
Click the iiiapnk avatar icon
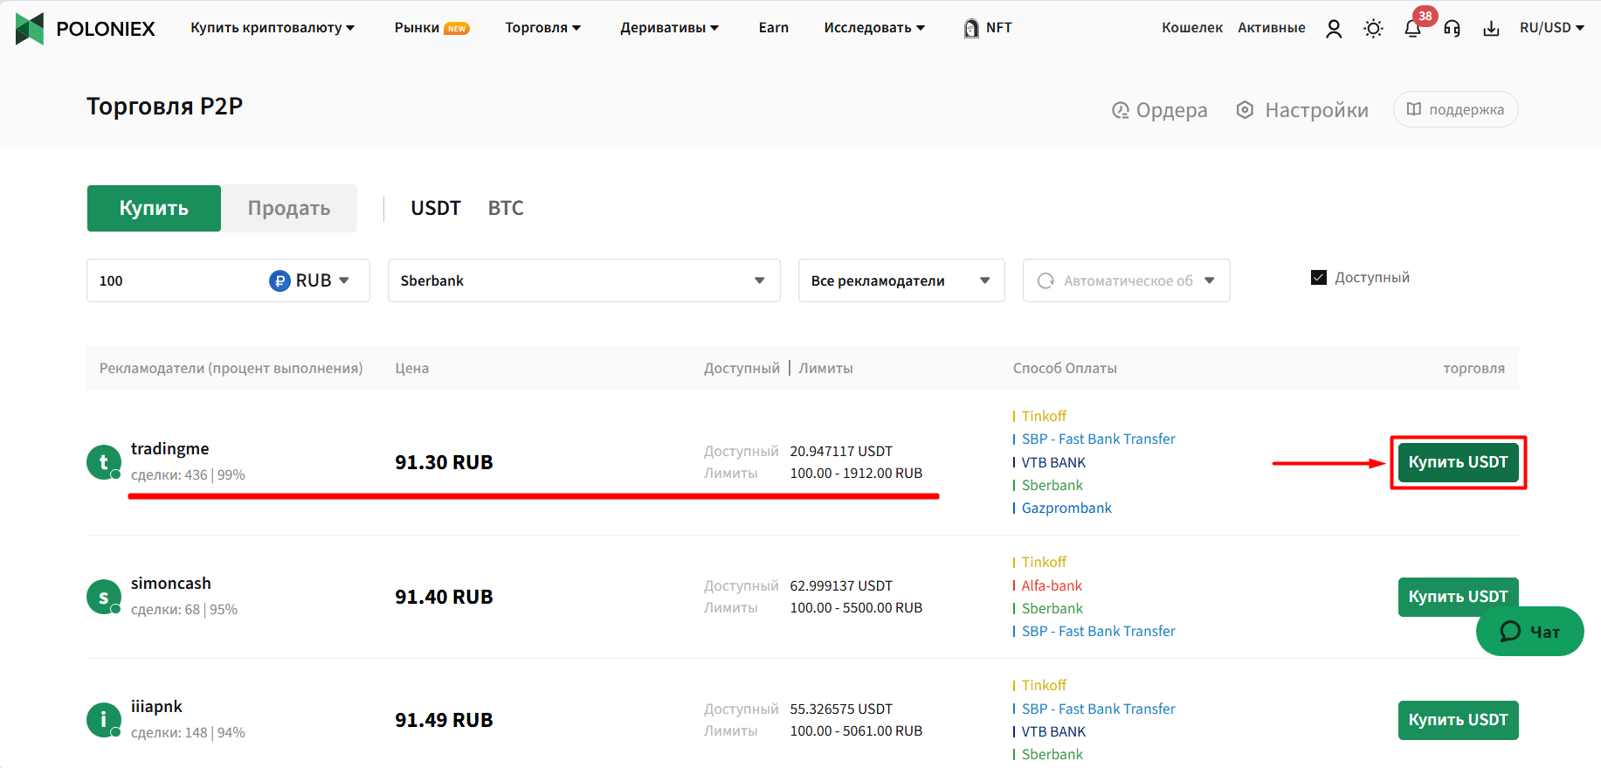104,720
